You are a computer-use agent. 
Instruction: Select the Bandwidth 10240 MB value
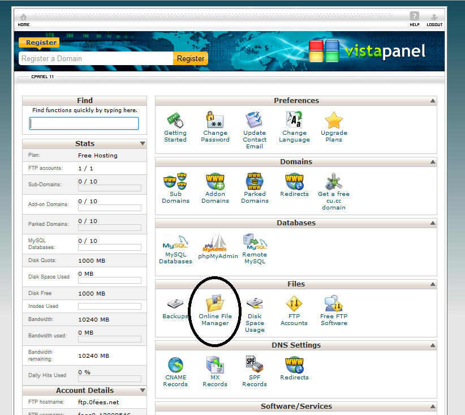(94, 320)
